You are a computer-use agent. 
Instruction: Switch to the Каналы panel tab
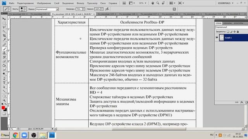coord(227,23)
